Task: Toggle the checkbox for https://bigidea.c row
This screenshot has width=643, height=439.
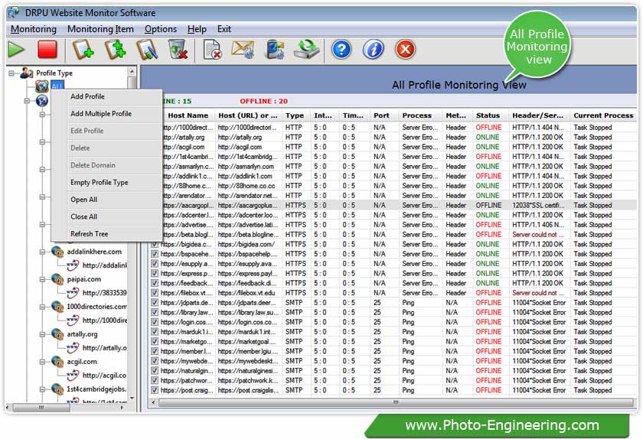Action: 155,244
